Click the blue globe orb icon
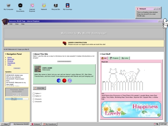This screenshot has width=168, height=126. pyautogui.click(x=59, y=81)
